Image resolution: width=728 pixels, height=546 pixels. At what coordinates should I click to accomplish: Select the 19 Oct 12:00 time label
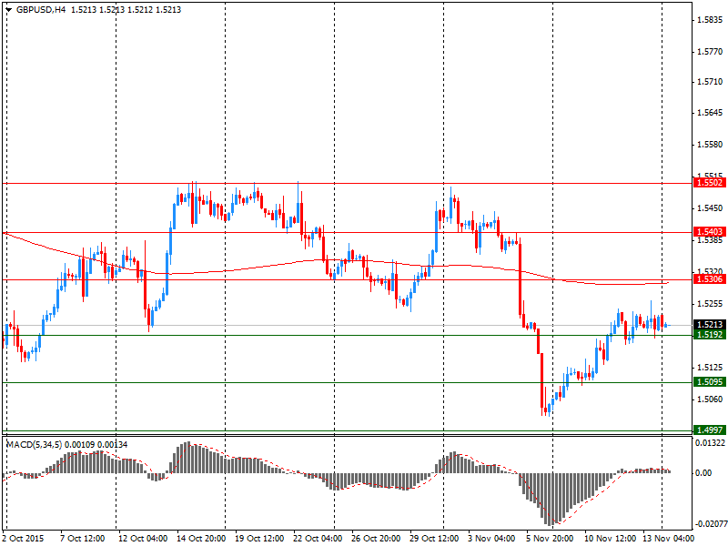coord(259,539)
